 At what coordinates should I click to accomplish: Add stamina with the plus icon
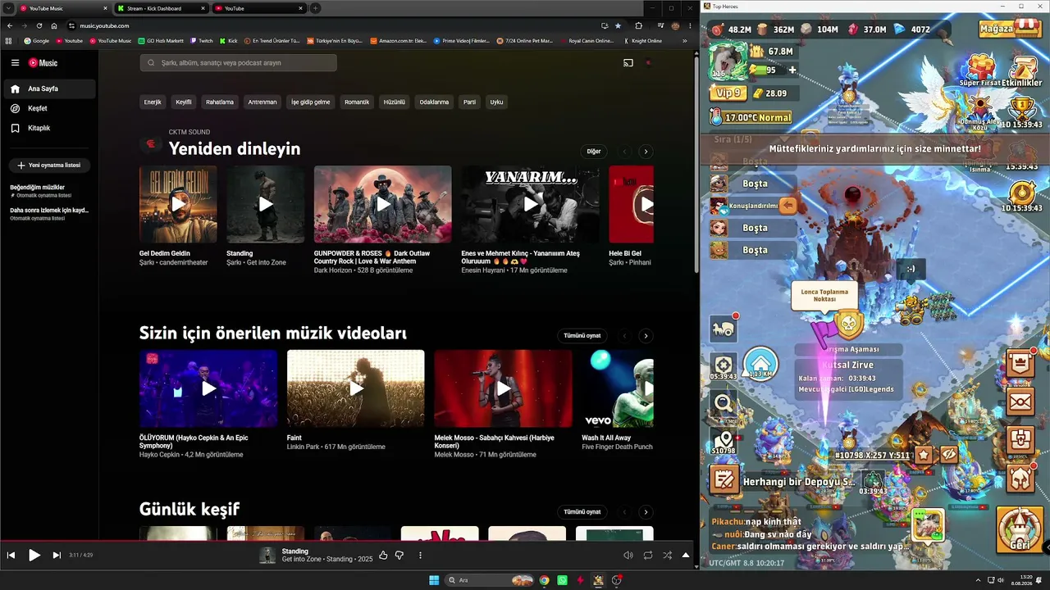(x=792, y=70)
